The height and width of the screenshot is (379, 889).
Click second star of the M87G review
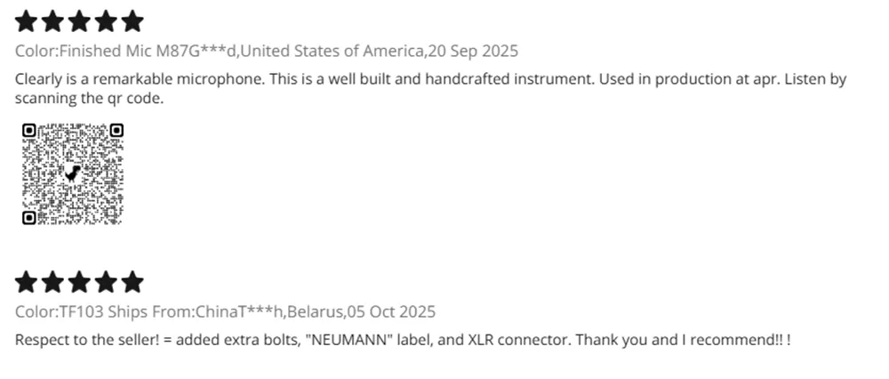53,20
